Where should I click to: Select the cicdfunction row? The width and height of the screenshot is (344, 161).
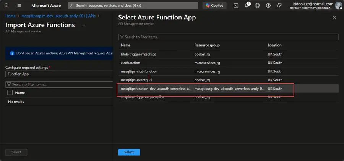(229, 63)
